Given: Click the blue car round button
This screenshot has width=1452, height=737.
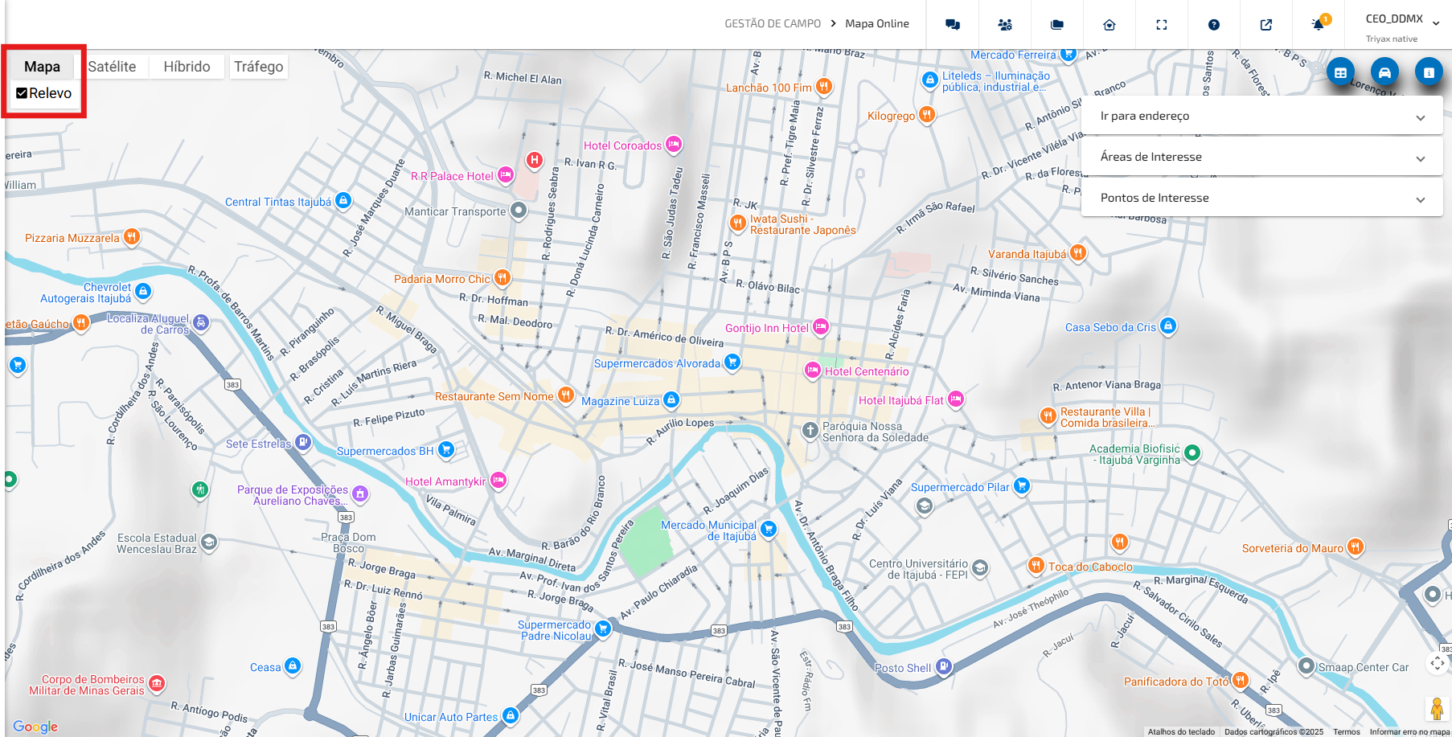Looking at the screenshot, I should [x=1384, y=72].
